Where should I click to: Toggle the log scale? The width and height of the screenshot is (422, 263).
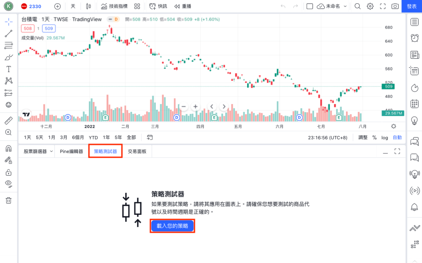[x=384, y=137]
